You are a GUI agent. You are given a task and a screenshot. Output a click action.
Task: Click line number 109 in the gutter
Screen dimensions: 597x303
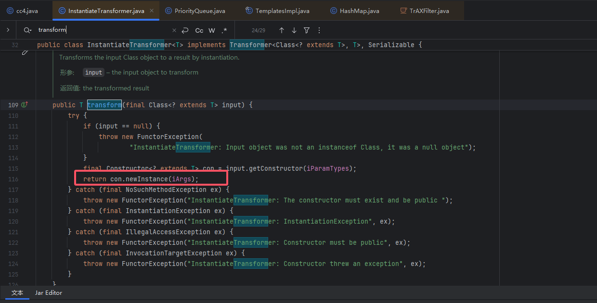13,105
